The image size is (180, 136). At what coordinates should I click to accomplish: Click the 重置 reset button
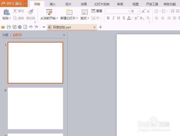tap(97, 11)
